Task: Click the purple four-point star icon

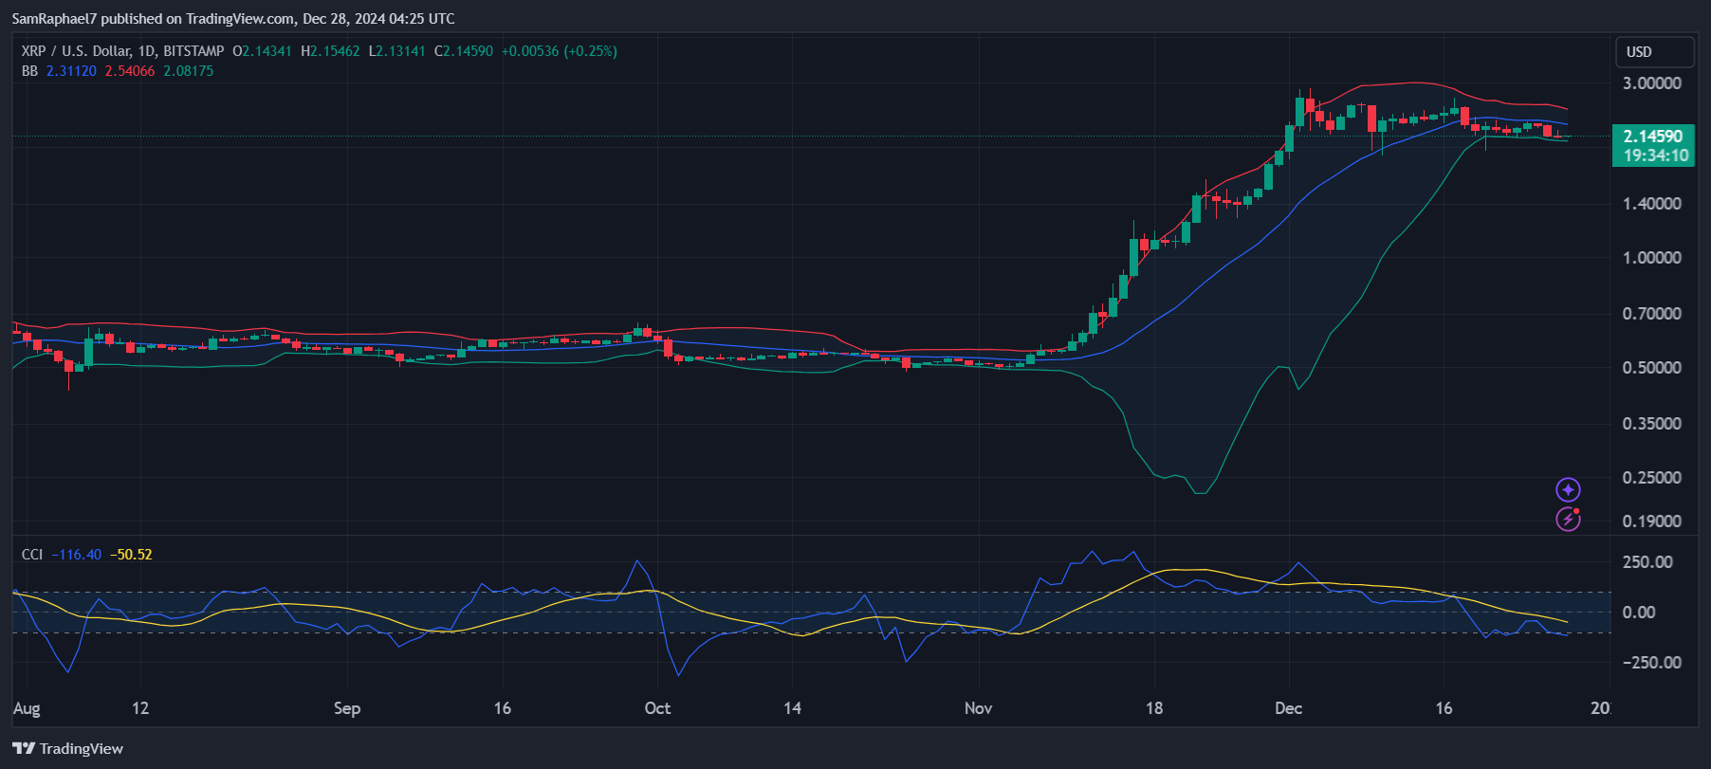Action: click(1568, 489)
